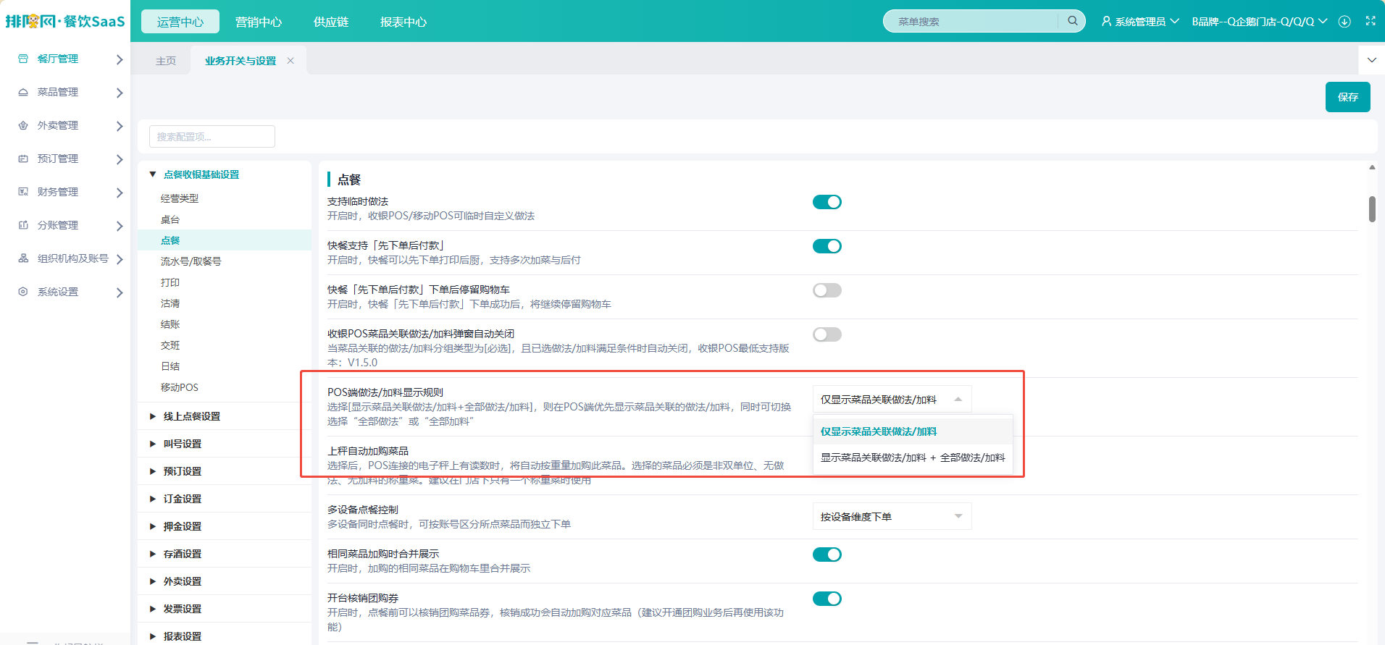The image size is (1385, 645).
Task: Open the 运营中心 top menu
Action: coord(180,22)
